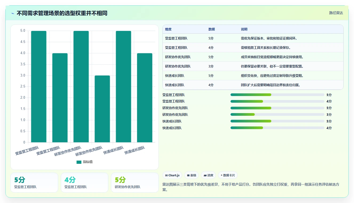Screen dimensions: 354x203
Task: Click the 快速成长团队 bar with value 5
Action: pos(124,86)
